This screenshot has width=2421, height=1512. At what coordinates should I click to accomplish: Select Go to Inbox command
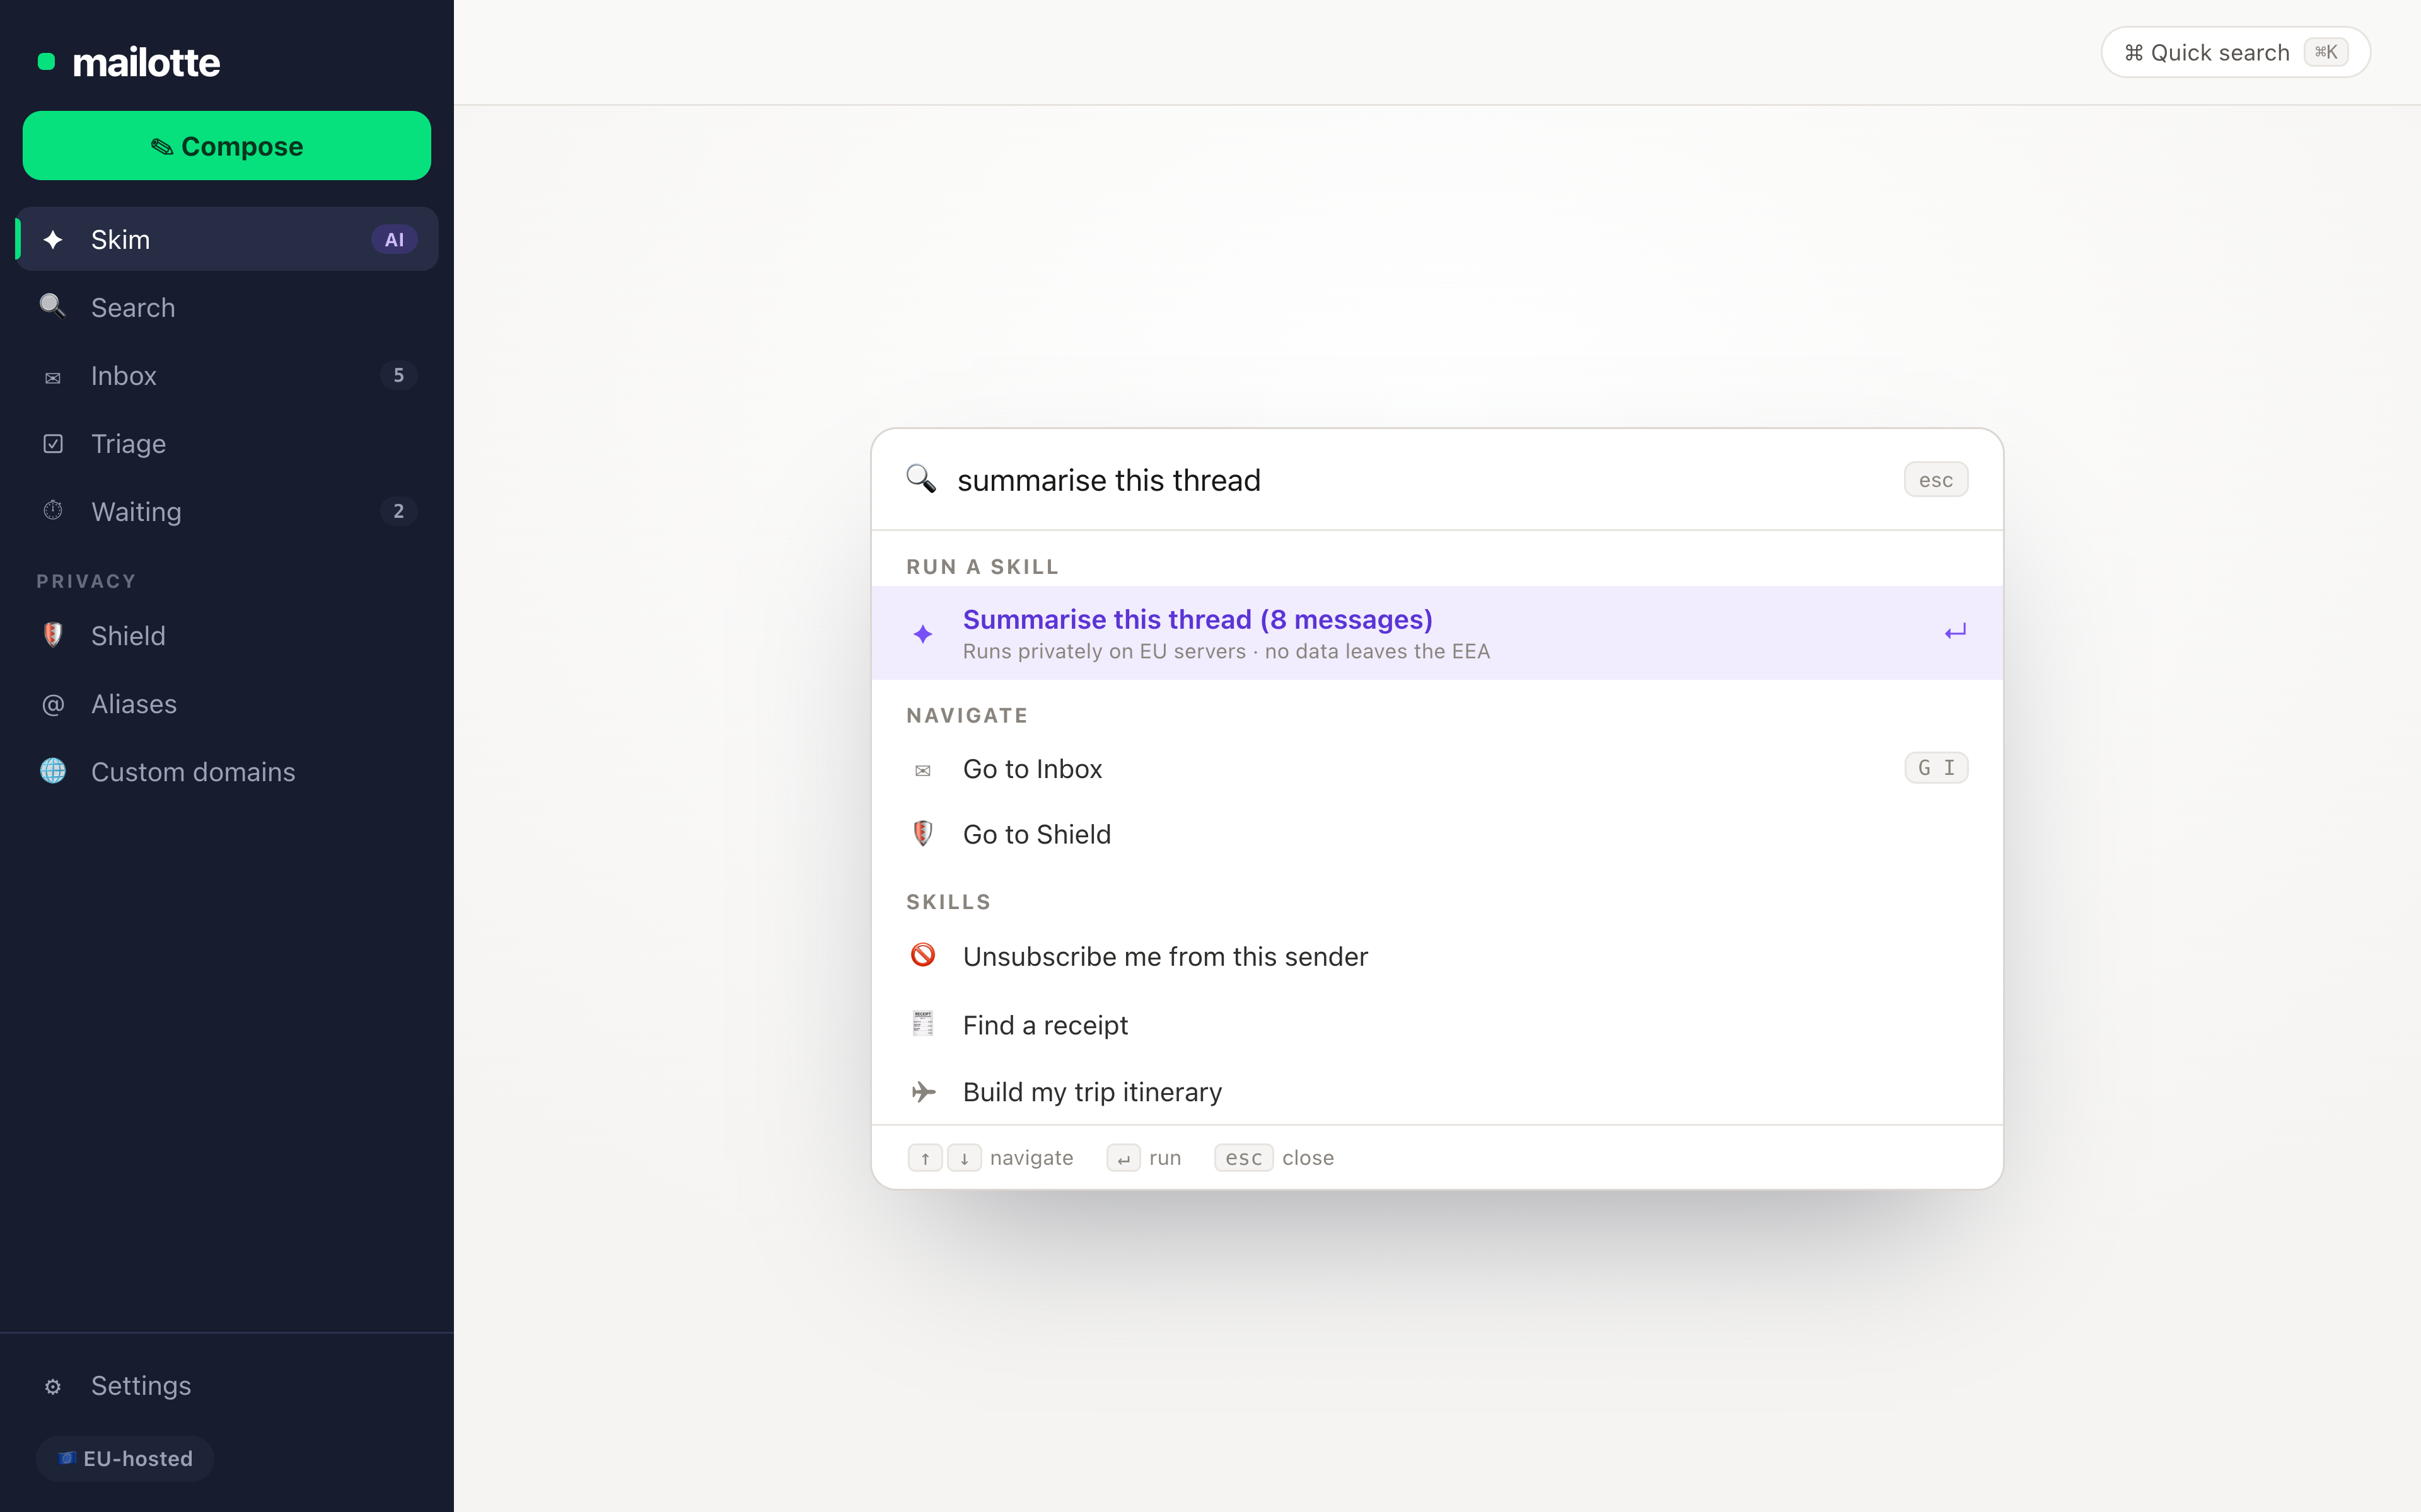coord(1437,768)
